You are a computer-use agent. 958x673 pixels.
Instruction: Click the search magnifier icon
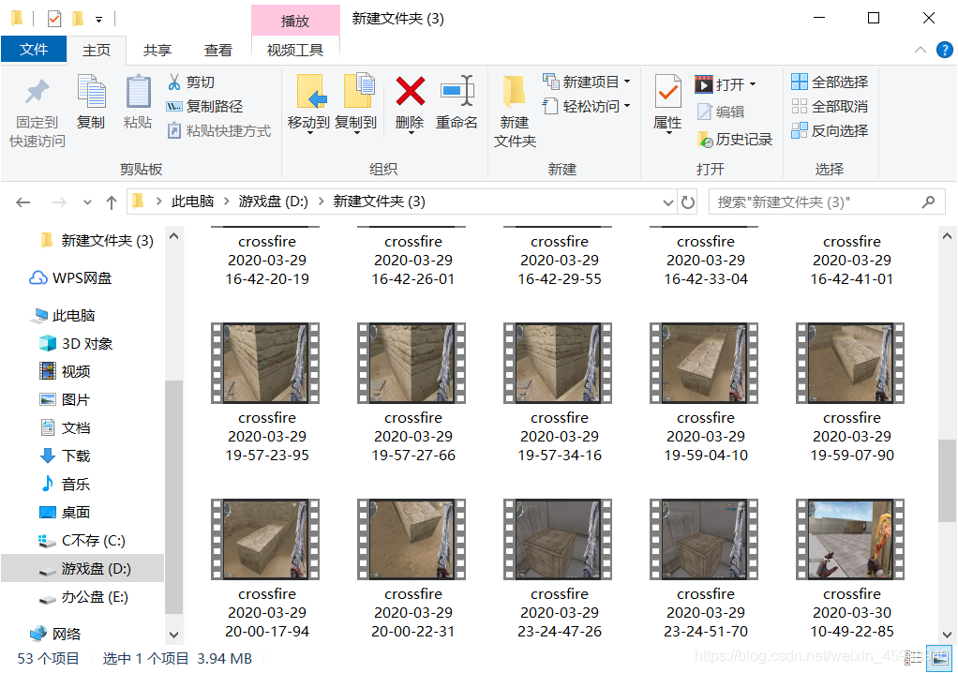928,202
